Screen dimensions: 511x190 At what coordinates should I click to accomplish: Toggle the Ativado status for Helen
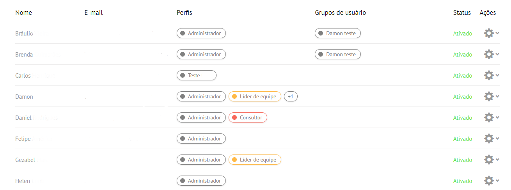(463, 181)
